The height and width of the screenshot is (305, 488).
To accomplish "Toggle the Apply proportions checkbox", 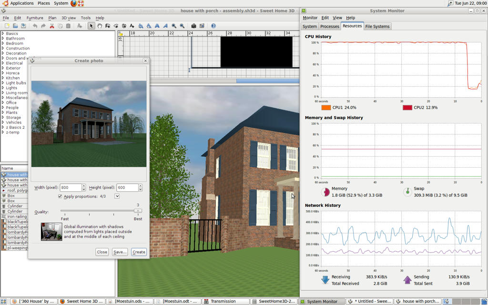I will 60,196.
